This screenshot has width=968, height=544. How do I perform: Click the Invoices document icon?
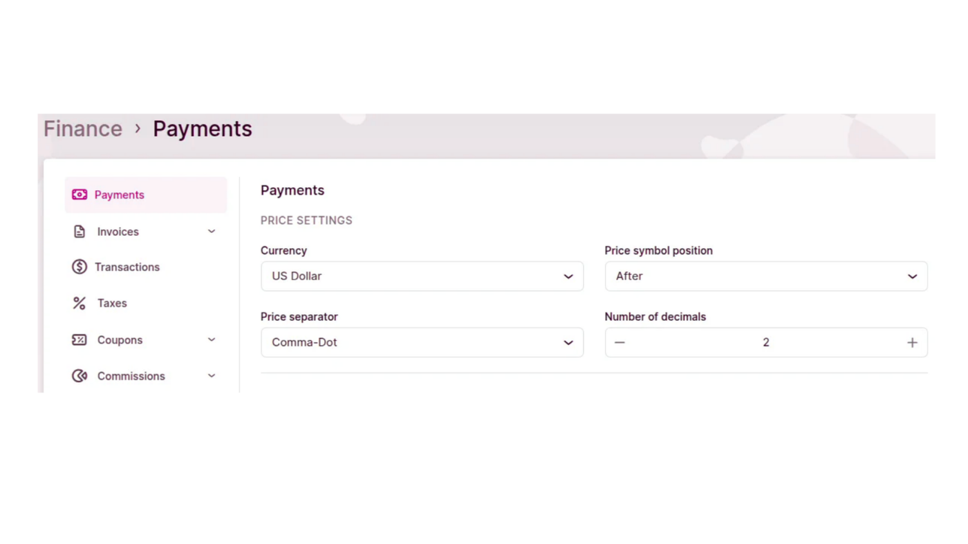pos(80,232)
